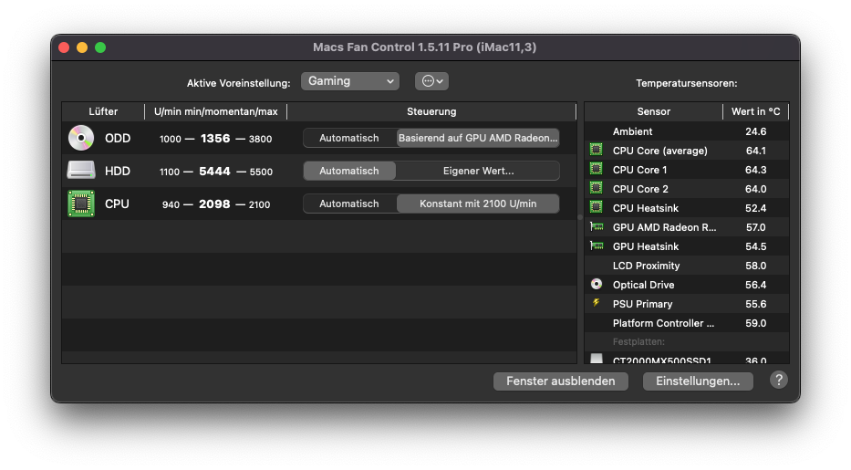
Task: Select the CPU Core 2 label
Action: pos(640,189)
